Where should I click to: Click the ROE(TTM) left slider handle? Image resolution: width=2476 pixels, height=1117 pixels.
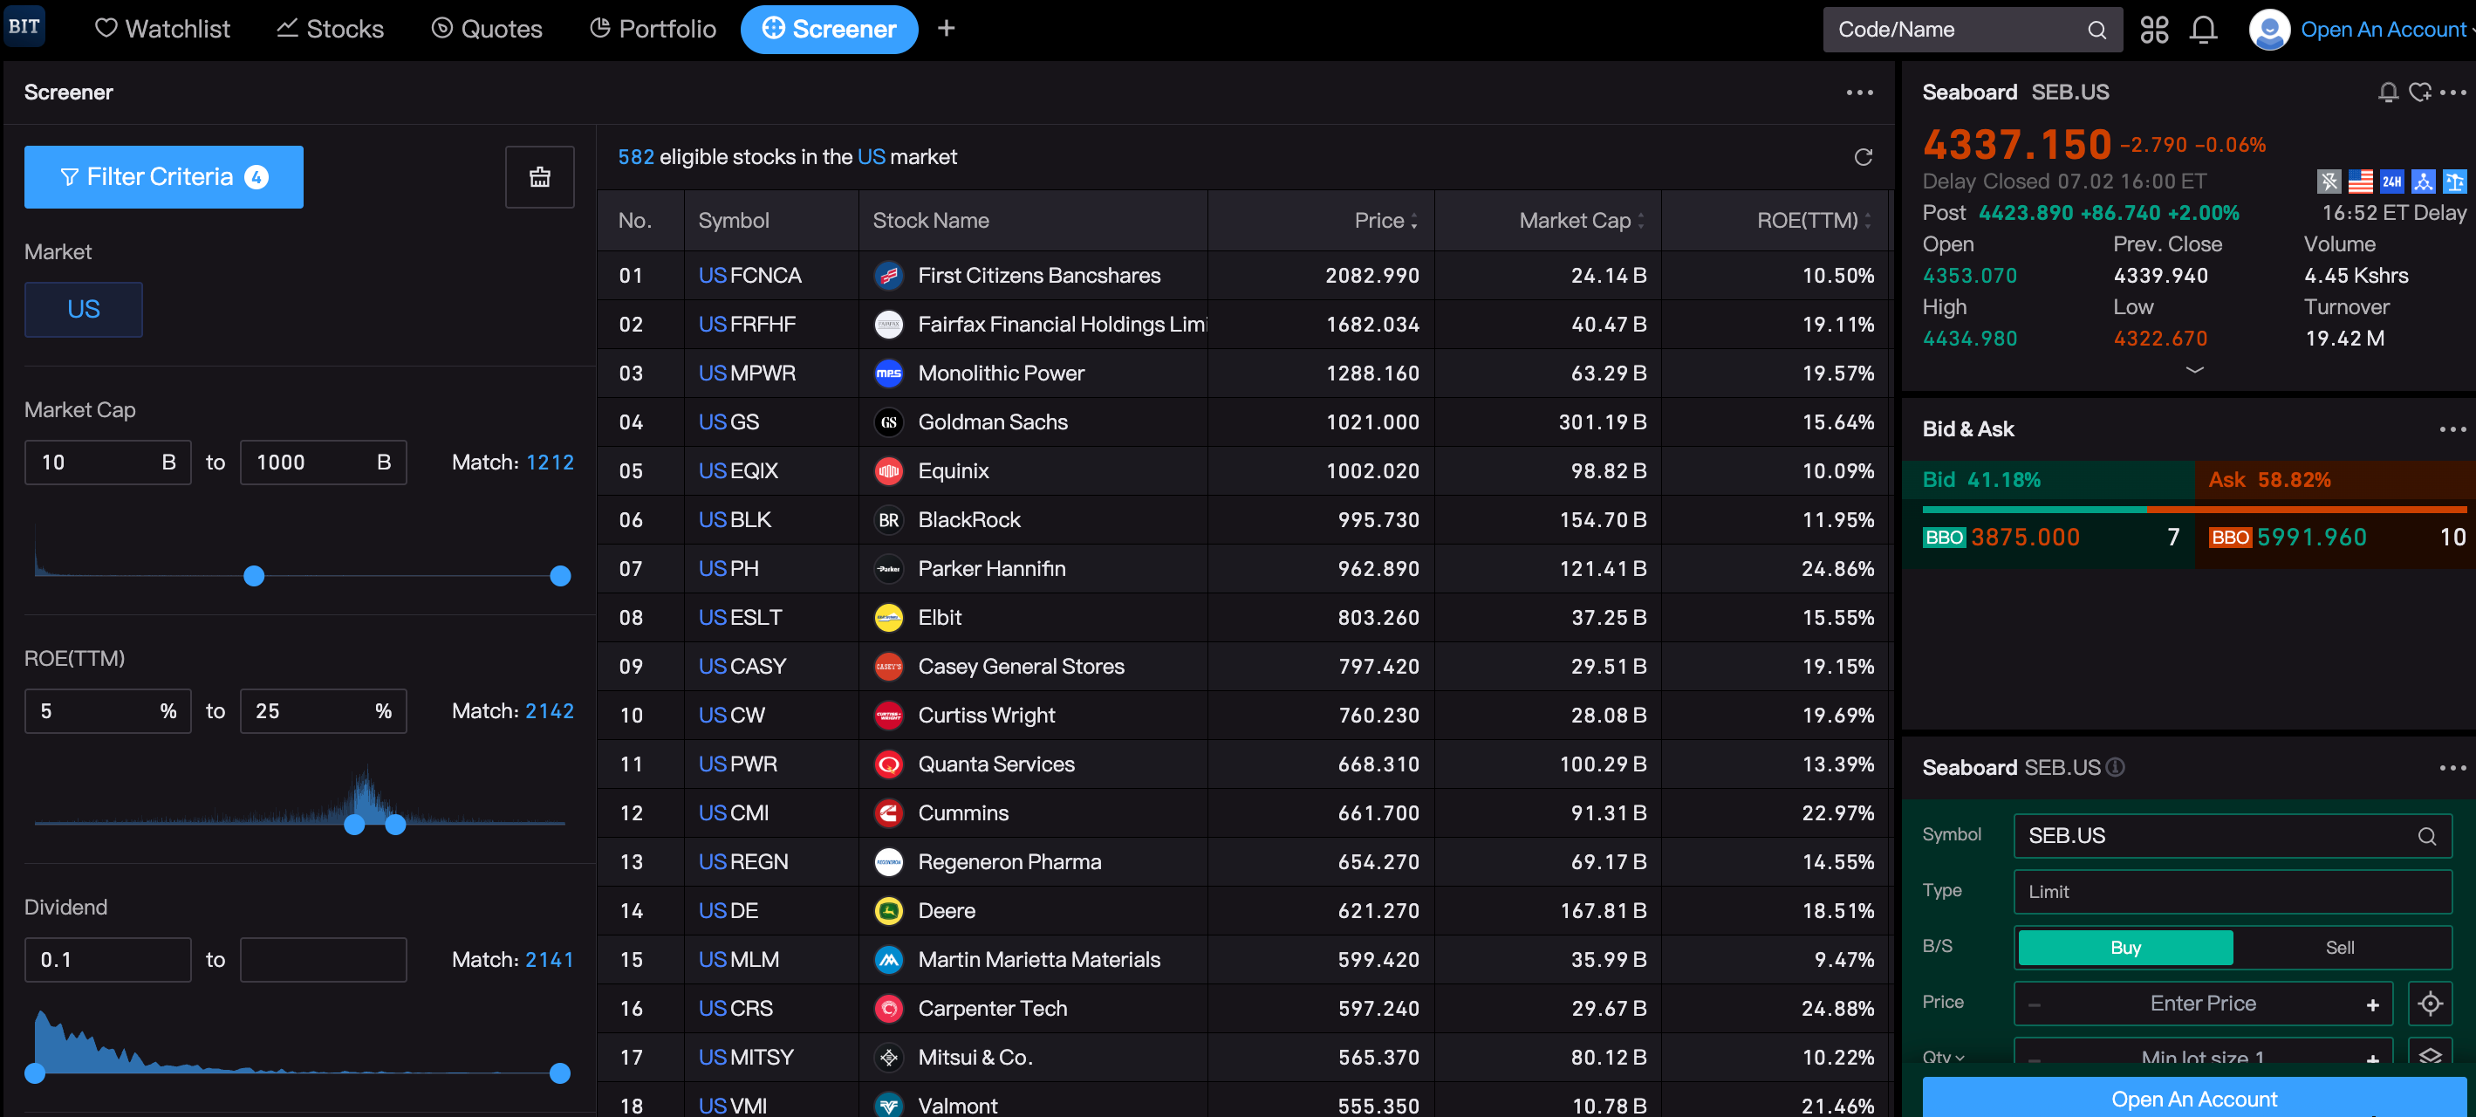[353, 824]
